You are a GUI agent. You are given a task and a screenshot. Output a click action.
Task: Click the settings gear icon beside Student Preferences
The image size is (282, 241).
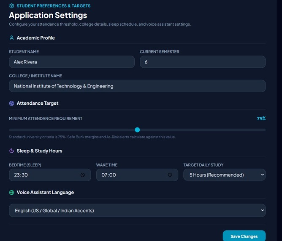pyautogui.click(x=11, y=6)
